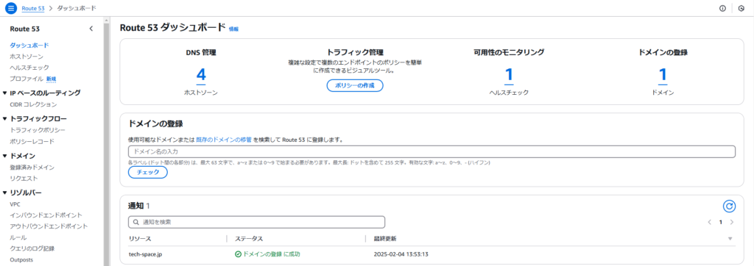Open the hamburger navigation menu icon
754x266 pixels.
pos(11,8)
